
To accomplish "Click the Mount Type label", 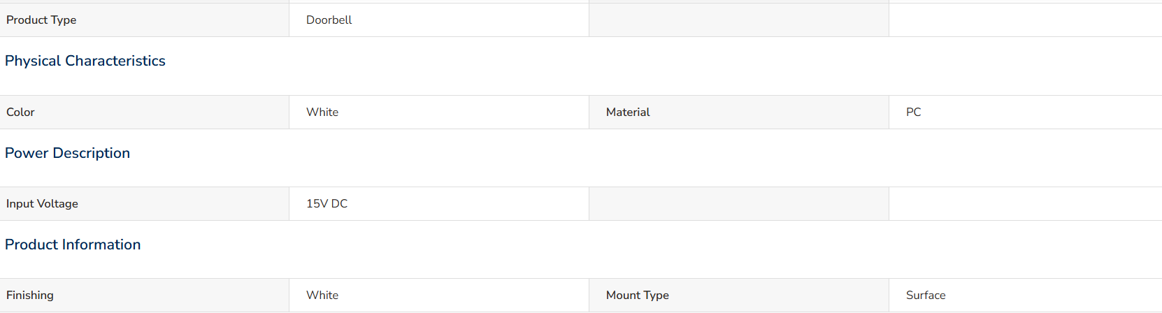I will [x=638, y=295].
